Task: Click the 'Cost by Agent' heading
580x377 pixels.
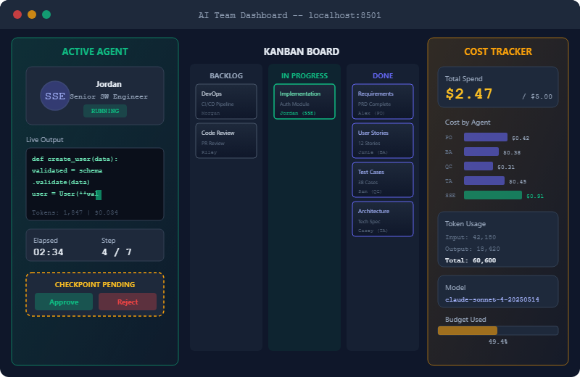Action: pyautogui.click(x=468, y=123)
